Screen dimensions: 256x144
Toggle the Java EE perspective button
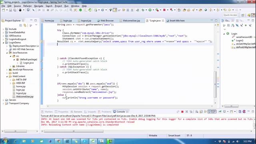[253, 15]
